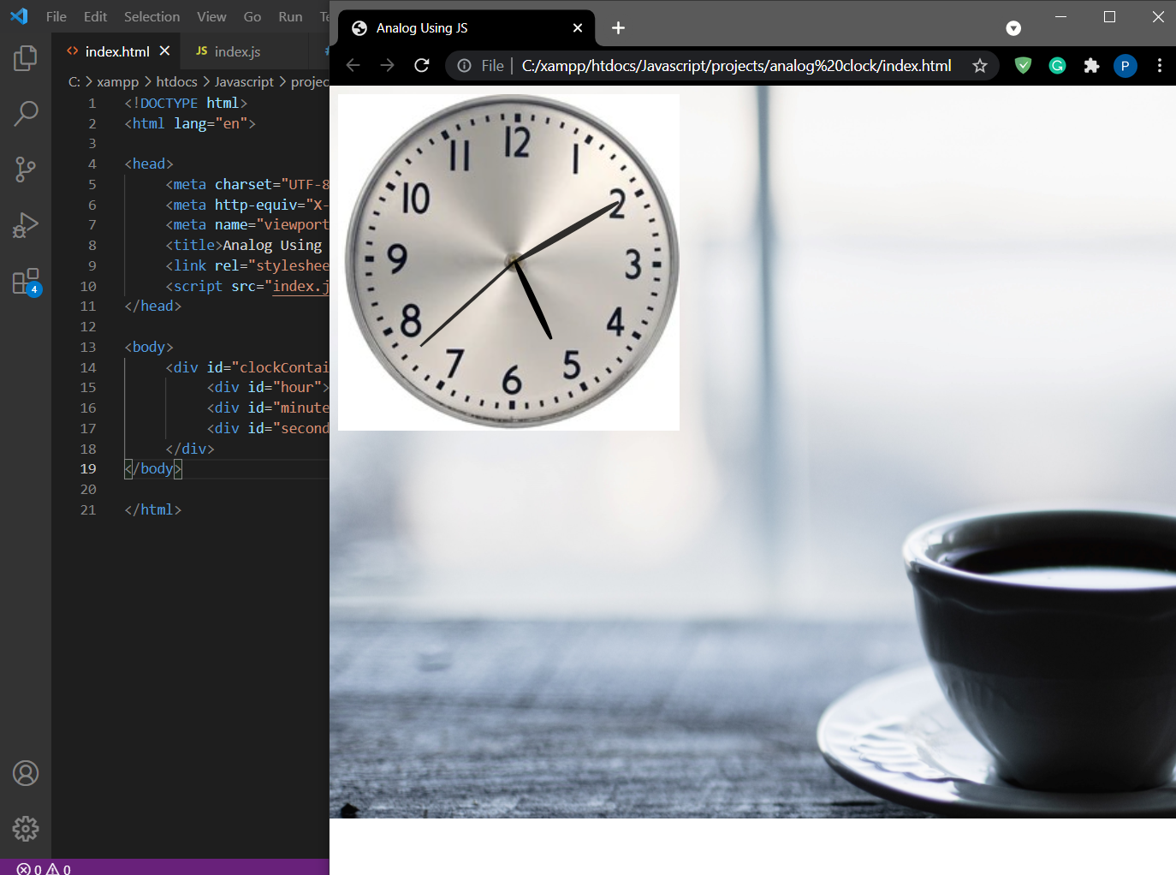
Task: Open the tab search dropdown arrow
Action: pyautogui.click(x=1013, y=28)
